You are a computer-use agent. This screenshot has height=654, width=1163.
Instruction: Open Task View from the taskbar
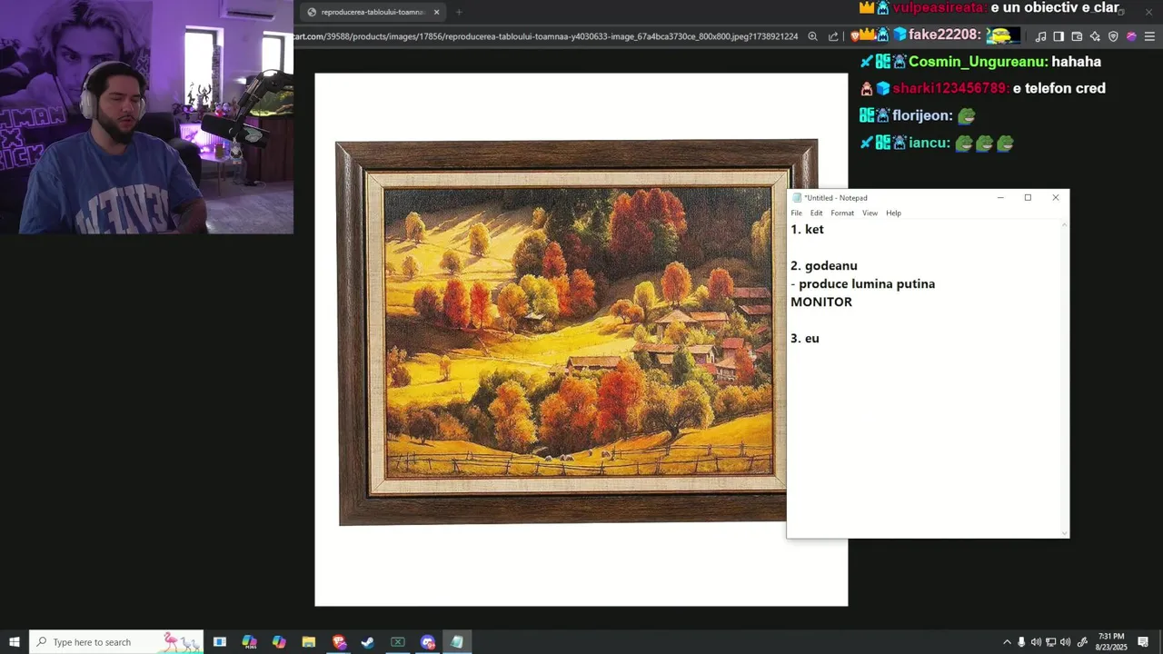219,642
